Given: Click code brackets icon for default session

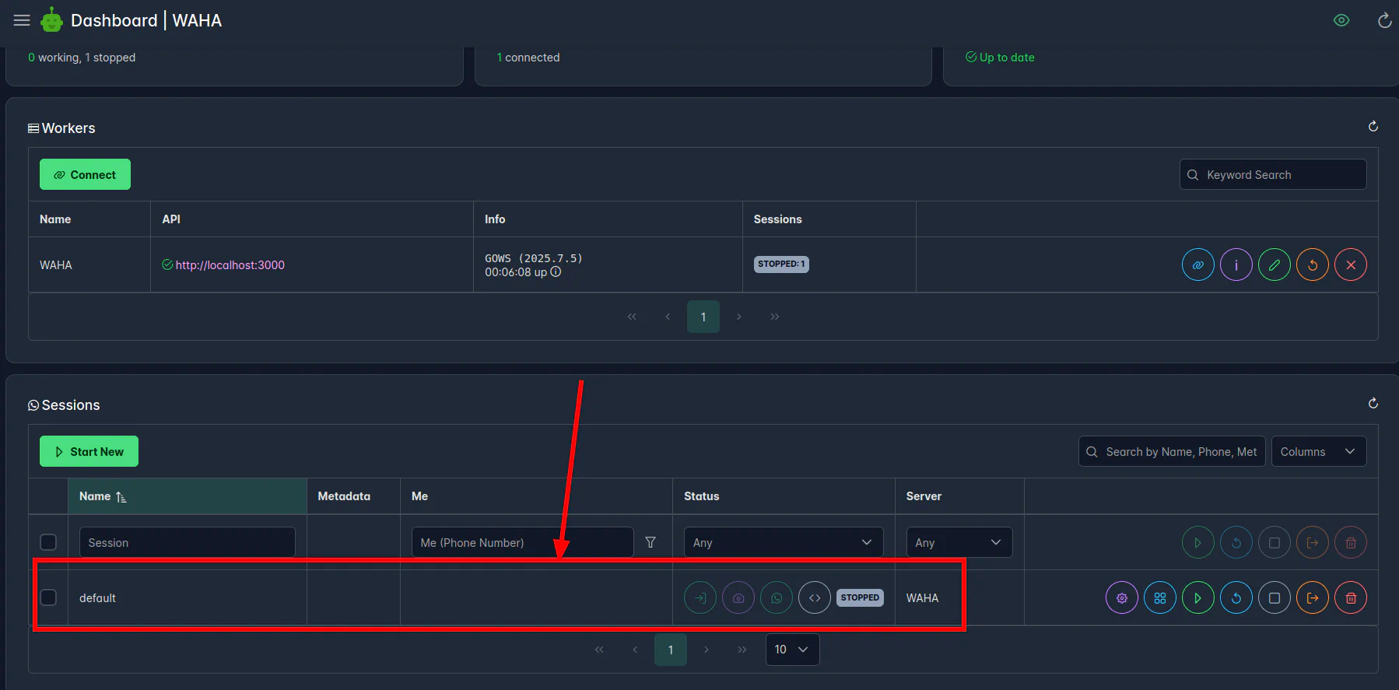Looking at the screenshot, I should coord(815,597).
